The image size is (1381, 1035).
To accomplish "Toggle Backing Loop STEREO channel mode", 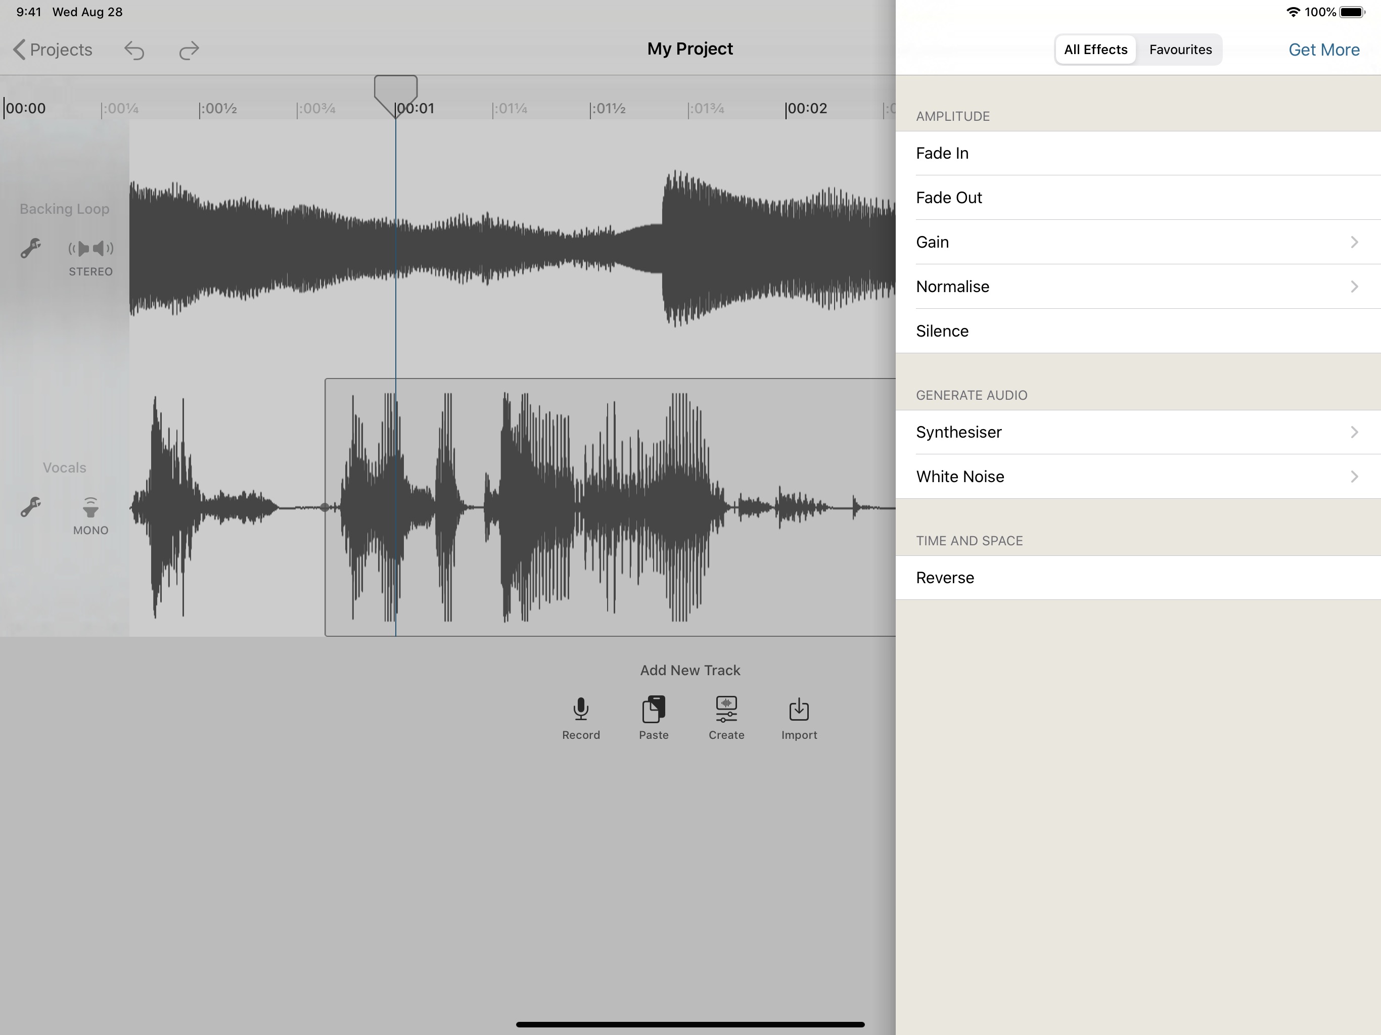I will coord(90,256).
